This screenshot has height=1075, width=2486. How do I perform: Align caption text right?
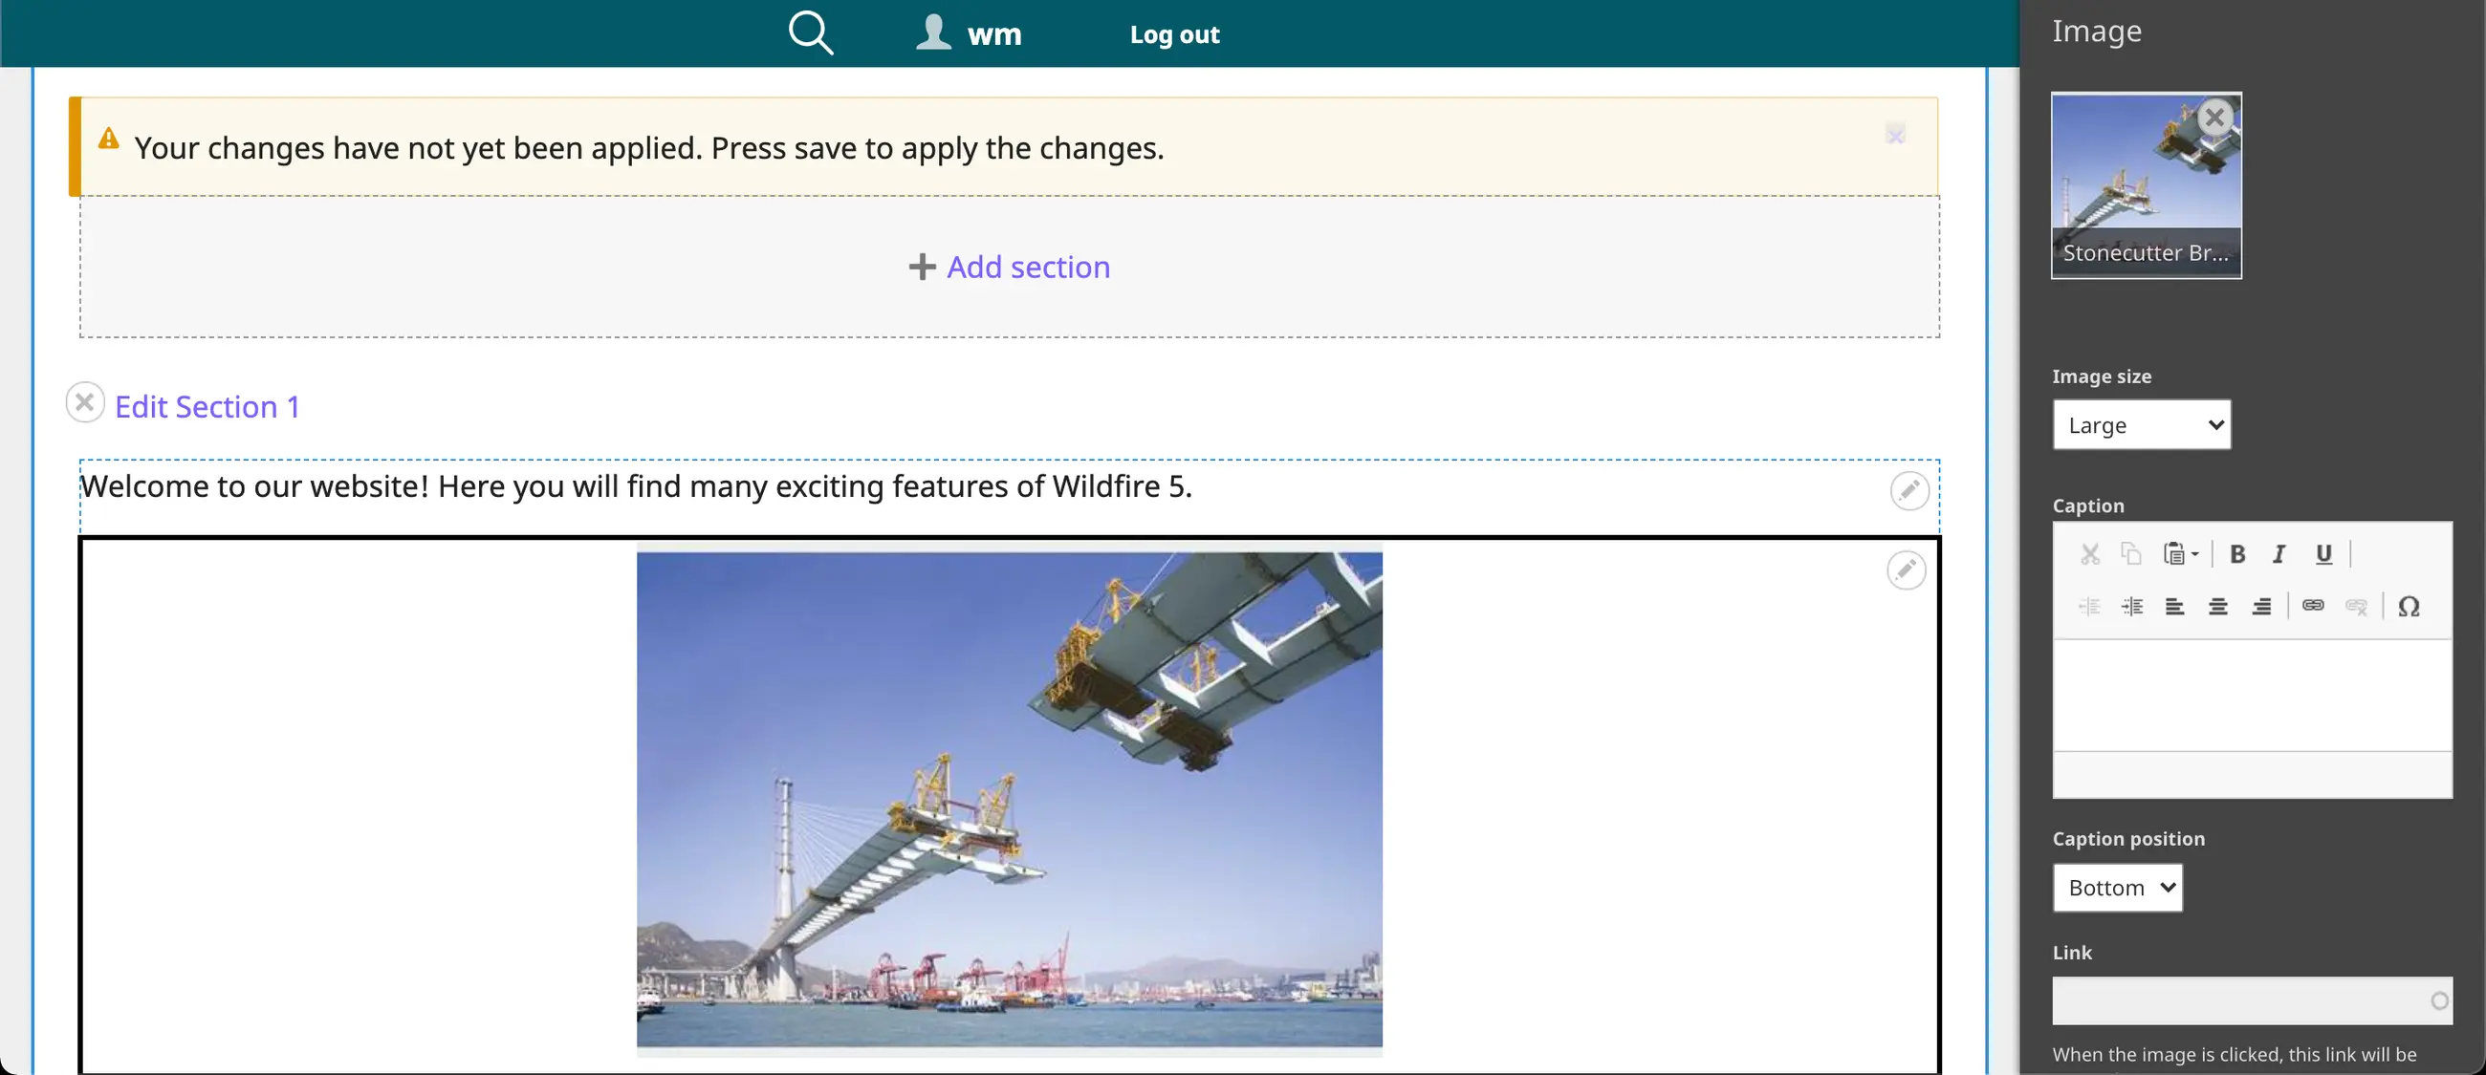(x=2261, y=607)
